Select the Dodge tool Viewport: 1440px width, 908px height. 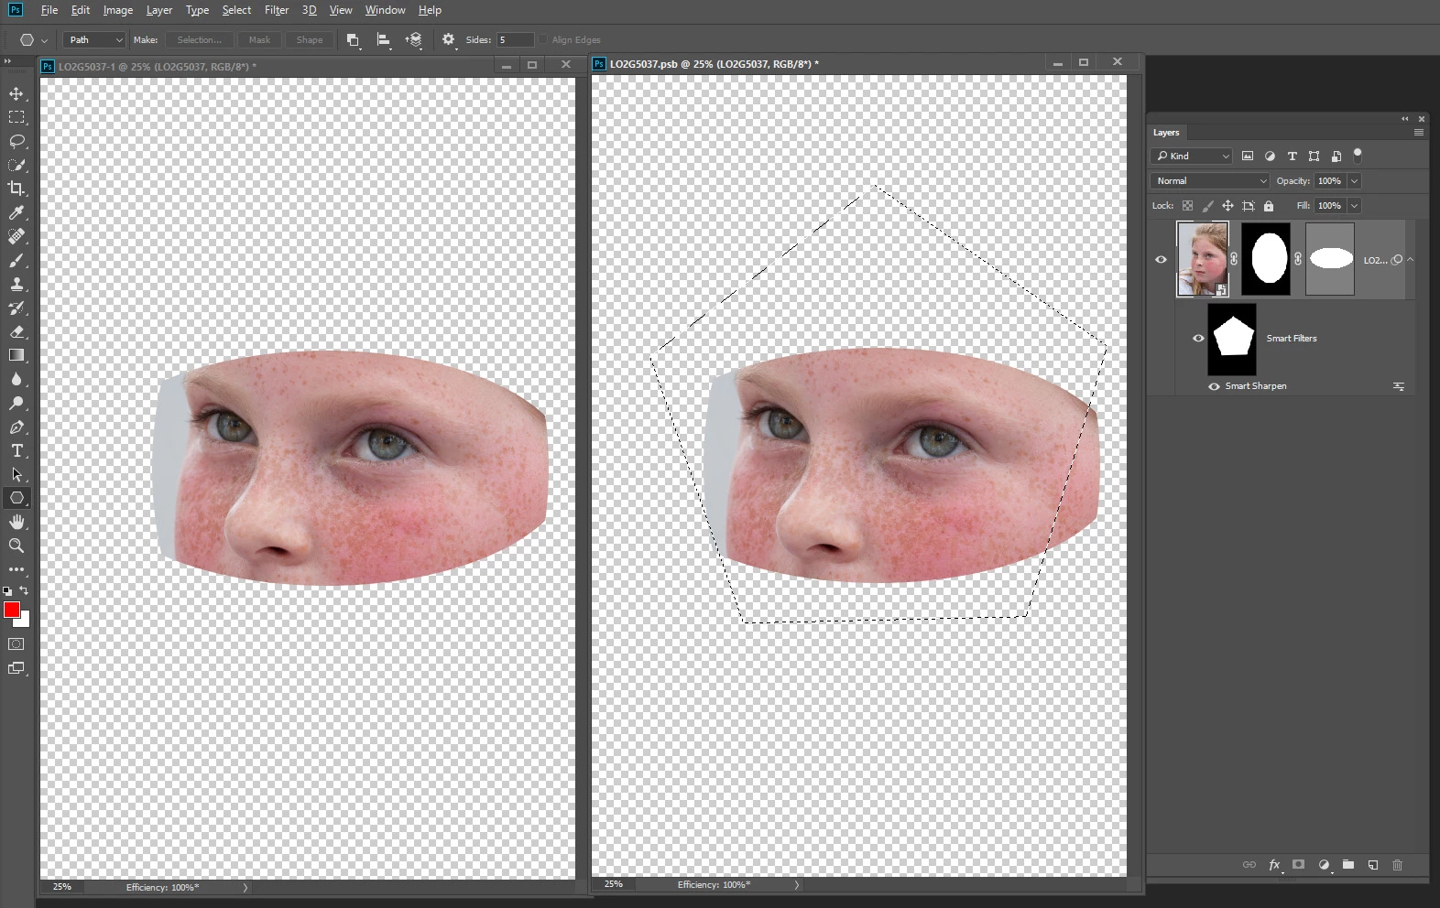click(x=16, y=403)
